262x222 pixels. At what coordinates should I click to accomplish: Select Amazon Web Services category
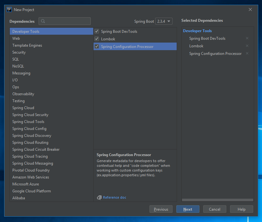52,177
